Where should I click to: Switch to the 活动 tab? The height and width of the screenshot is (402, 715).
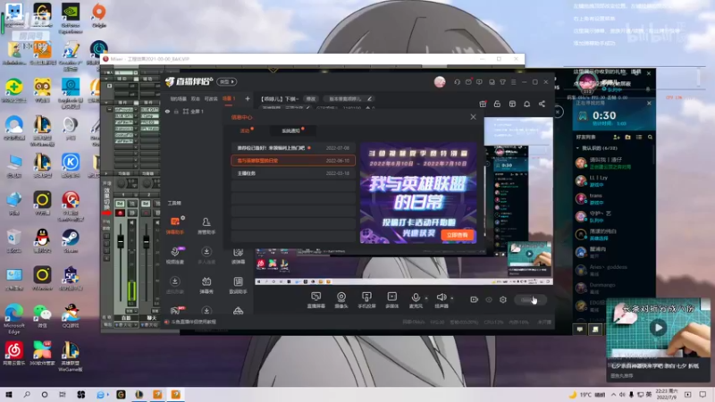[245, 130]
